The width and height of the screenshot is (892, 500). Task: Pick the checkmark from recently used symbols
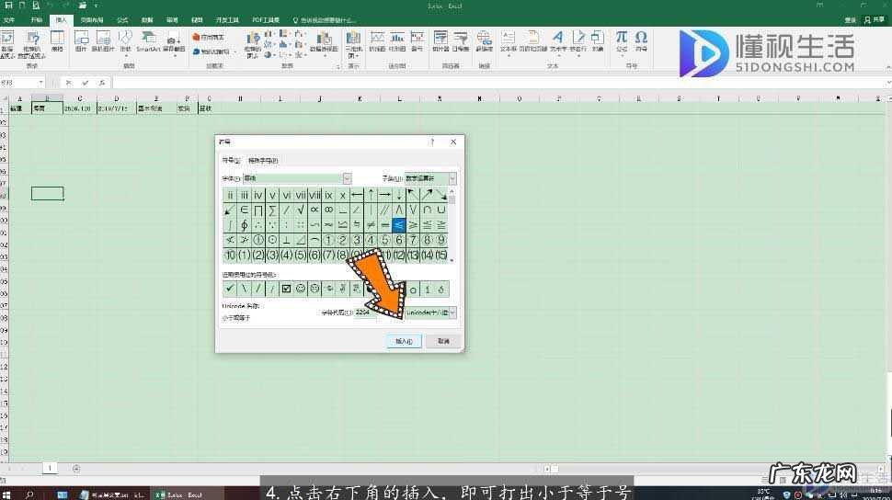pyautogui.click(x=229, y=289)
